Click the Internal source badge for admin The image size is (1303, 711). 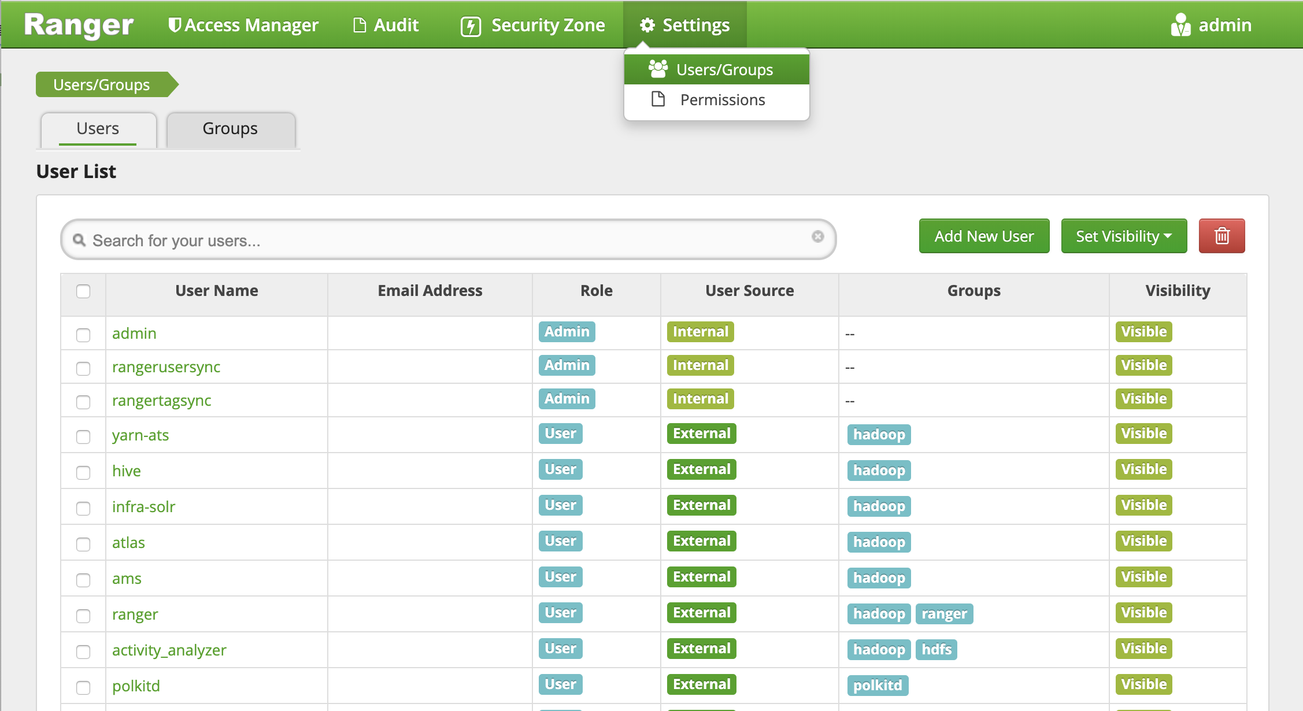click(701, 332)
